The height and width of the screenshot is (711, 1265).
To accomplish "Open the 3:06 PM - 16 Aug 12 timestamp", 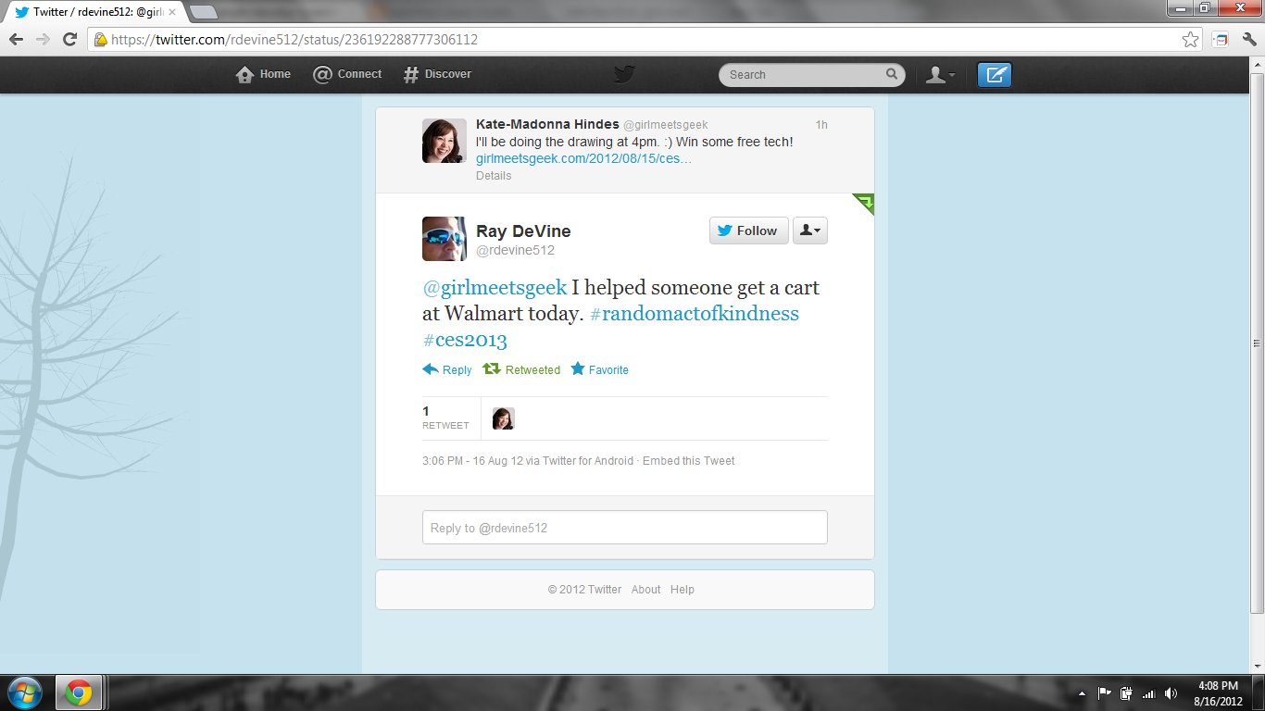I will coord(472,460).
